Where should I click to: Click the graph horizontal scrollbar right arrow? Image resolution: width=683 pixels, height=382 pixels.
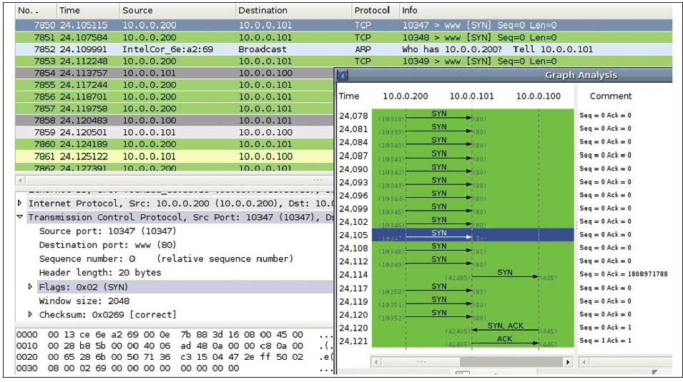click(x=568, y=362)
